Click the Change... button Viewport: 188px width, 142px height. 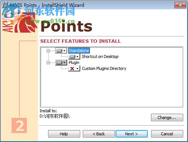pos(167,117)
